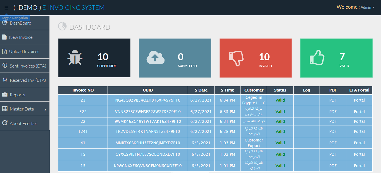Open PDF for invoice 13
This screenshot has height=173, width=381.
tap(333, 166)
